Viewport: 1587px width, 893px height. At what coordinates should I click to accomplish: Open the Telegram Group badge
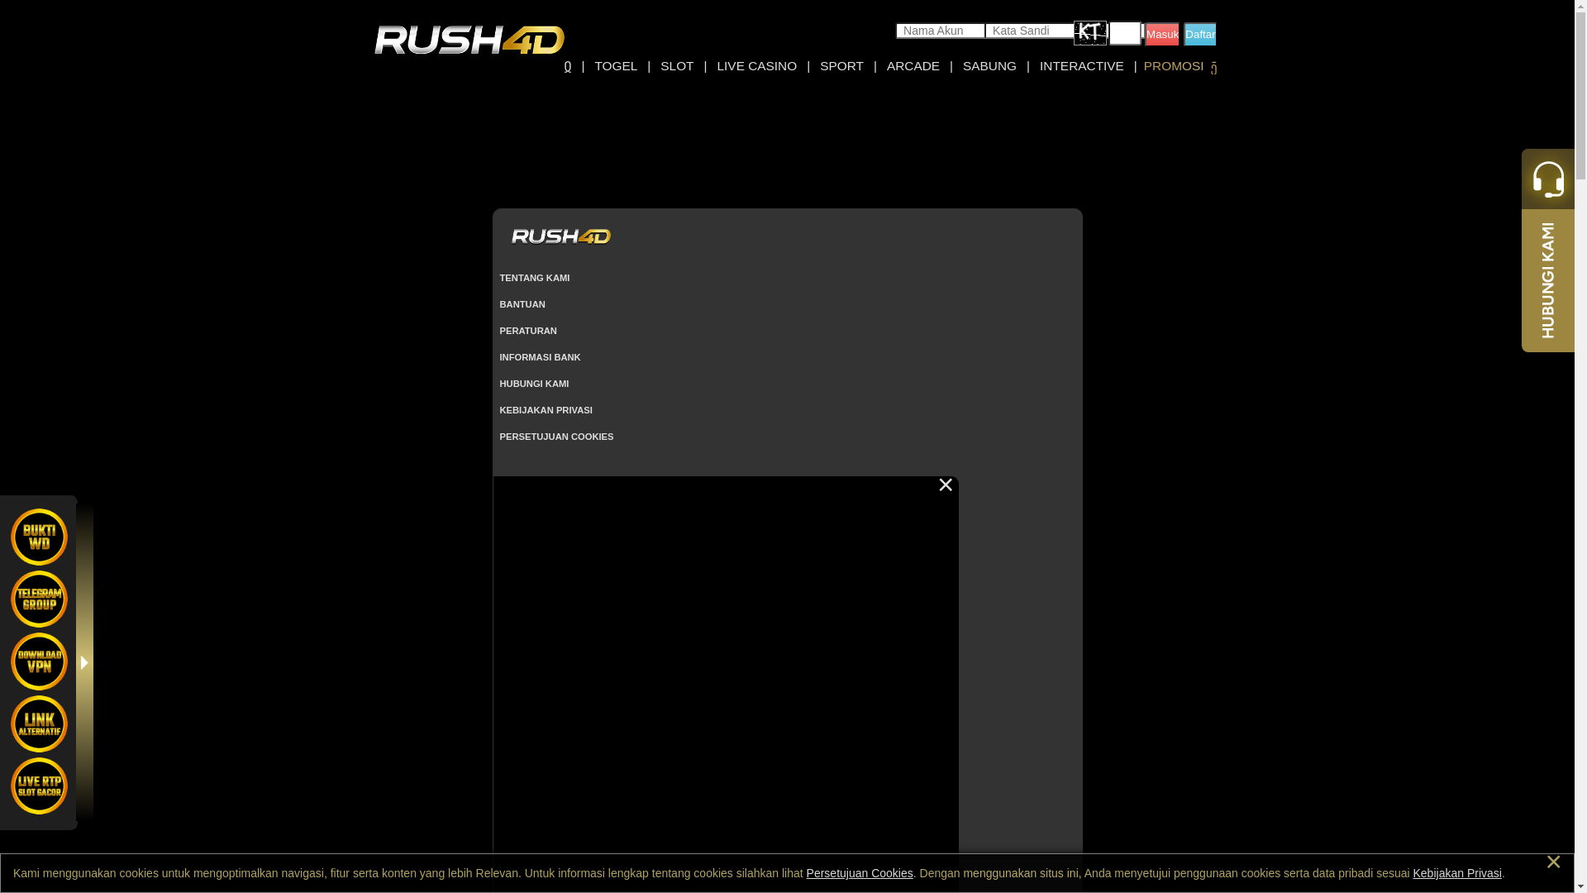point(39,599)
